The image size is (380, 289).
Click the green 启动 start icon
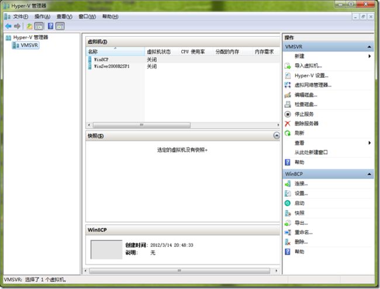(x=288, y=203)
